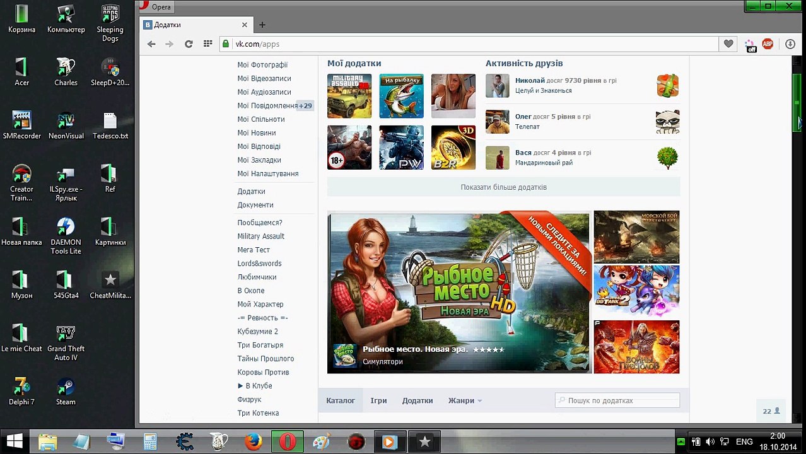The image size is (806, 454).
Task: Select the Корзина recycle bin icon
Action: (x=21, y=19)
